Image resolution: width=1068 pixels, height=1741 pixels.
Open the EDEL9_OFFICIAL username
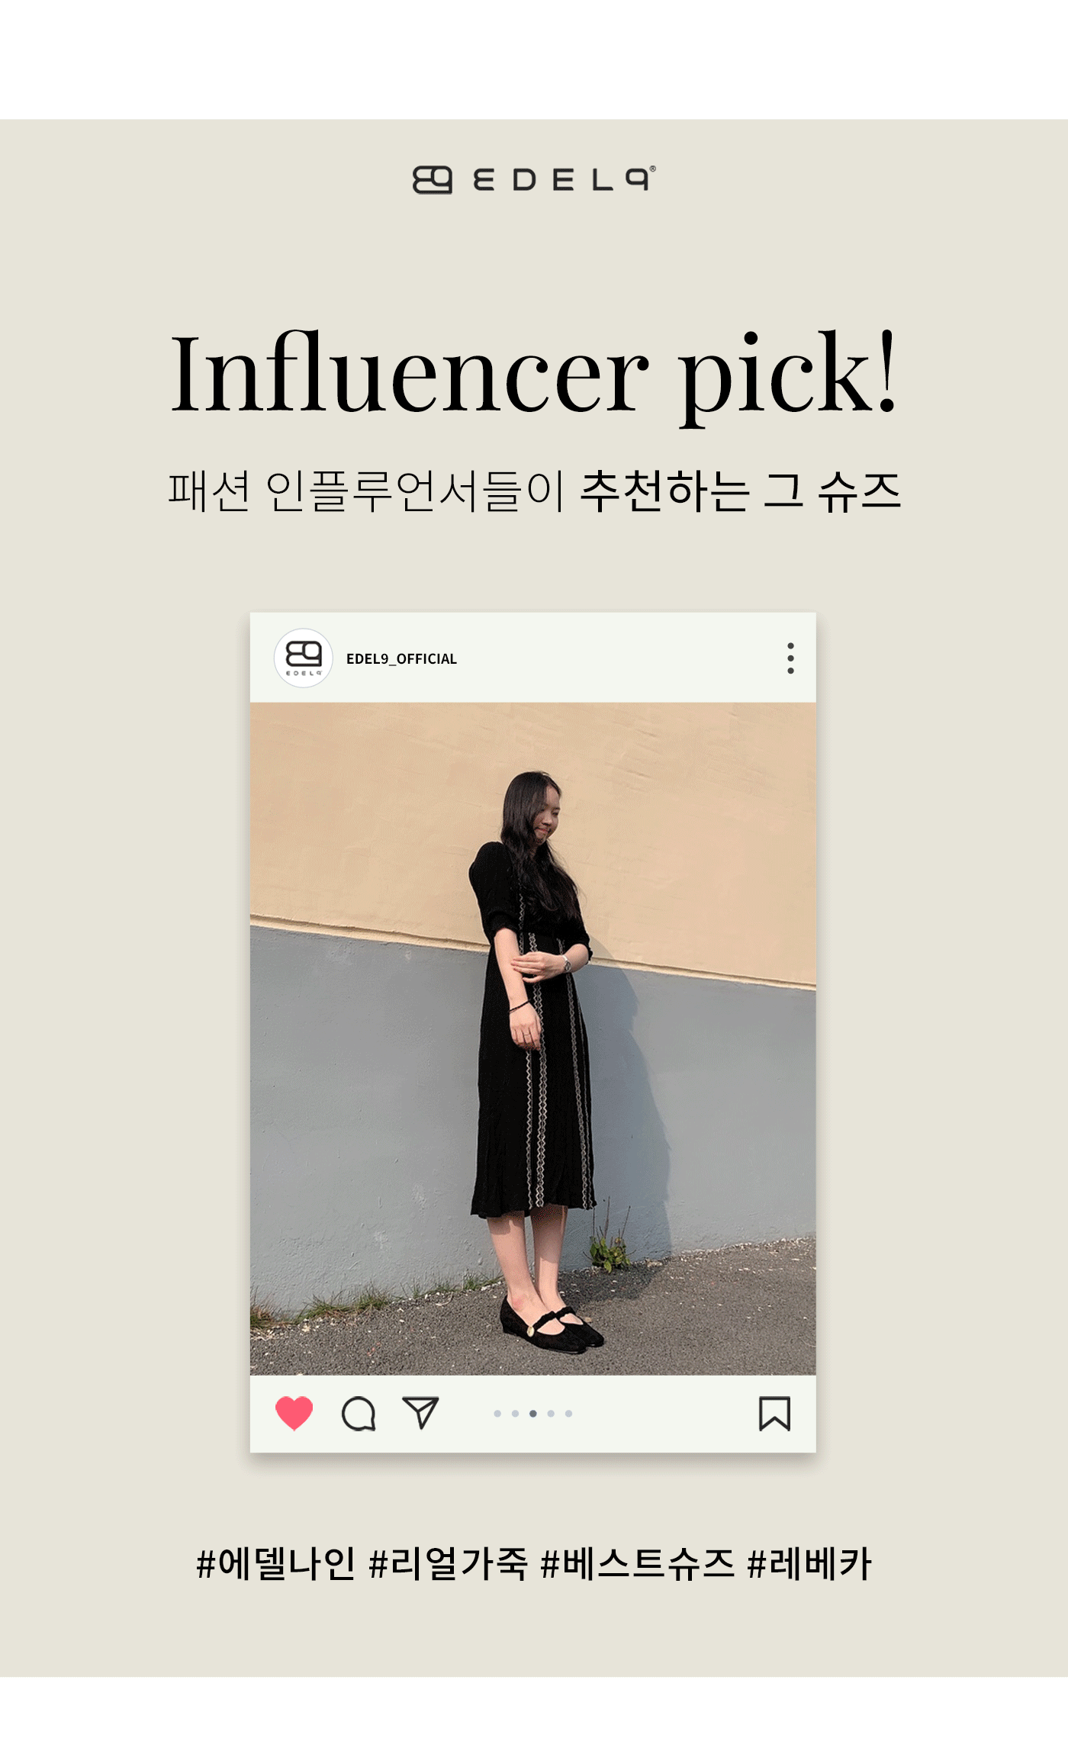click(401, 659)
